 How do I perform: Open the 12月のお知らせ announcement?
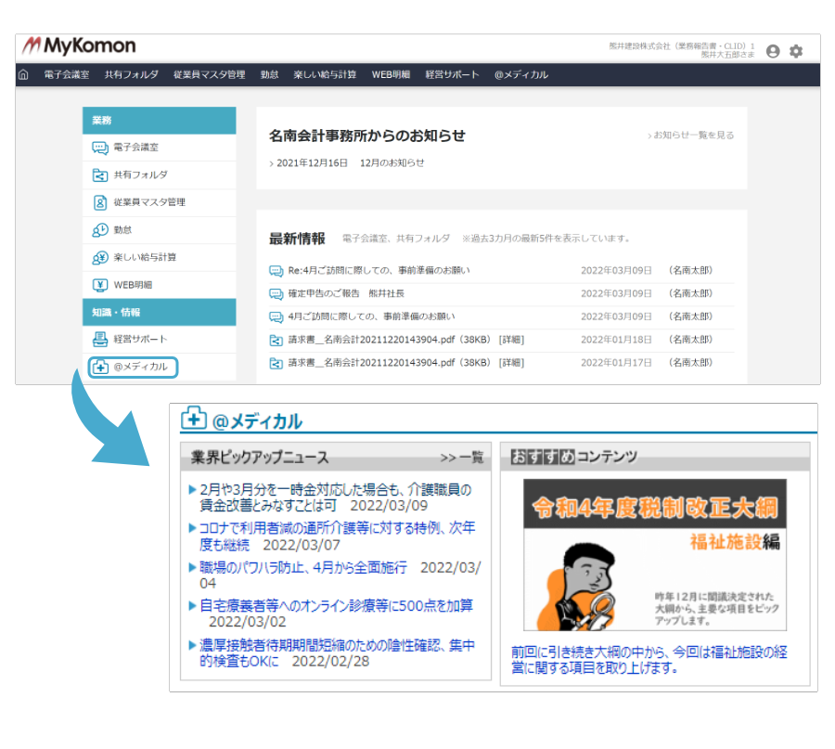click(x=392, y=162)
